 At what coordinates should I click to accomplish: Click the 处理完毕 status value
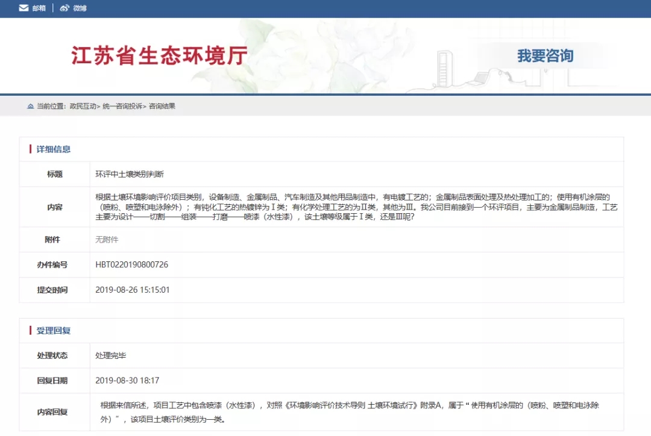(110, 355)
